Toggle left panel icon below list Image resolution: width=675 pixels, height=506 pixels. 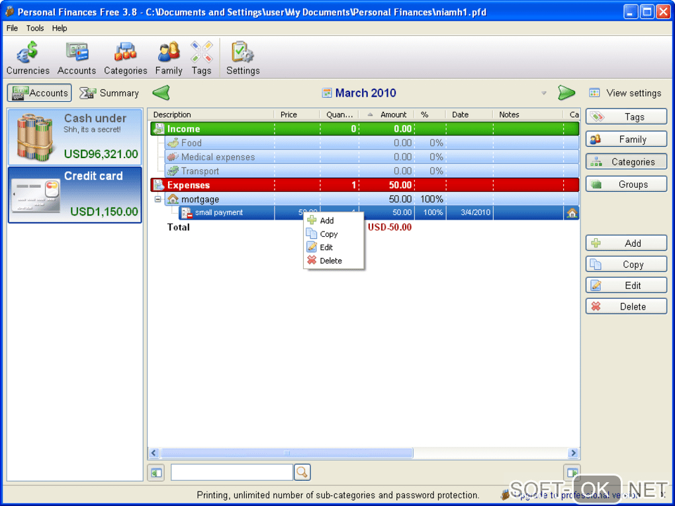point(156,473)
